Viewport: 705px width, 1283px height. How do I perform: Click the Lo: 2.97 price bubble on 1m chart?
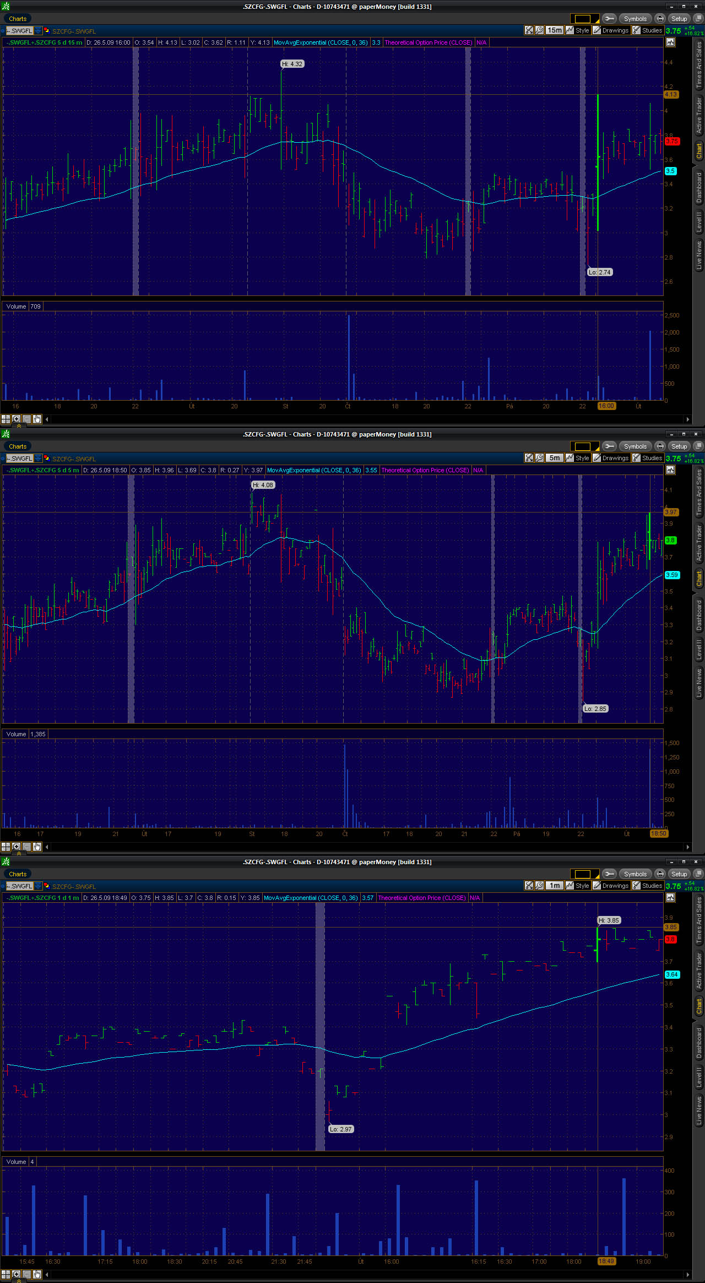[341, 1129]
